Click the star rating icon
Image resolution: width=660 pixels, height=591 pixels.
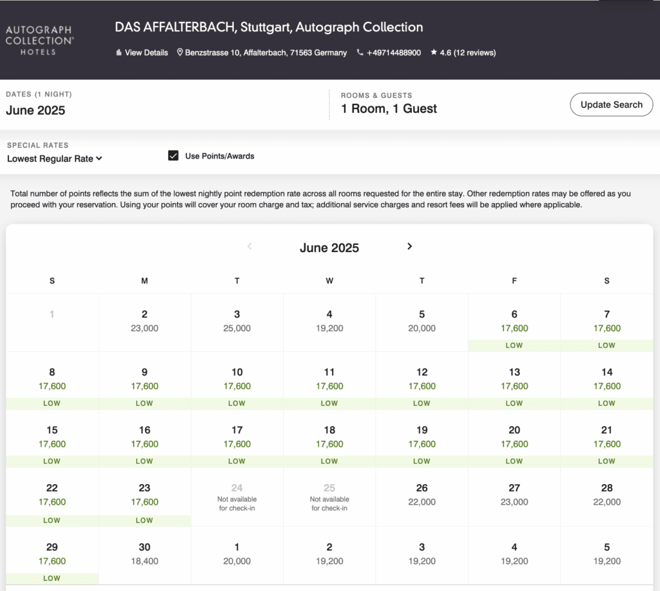434,53
